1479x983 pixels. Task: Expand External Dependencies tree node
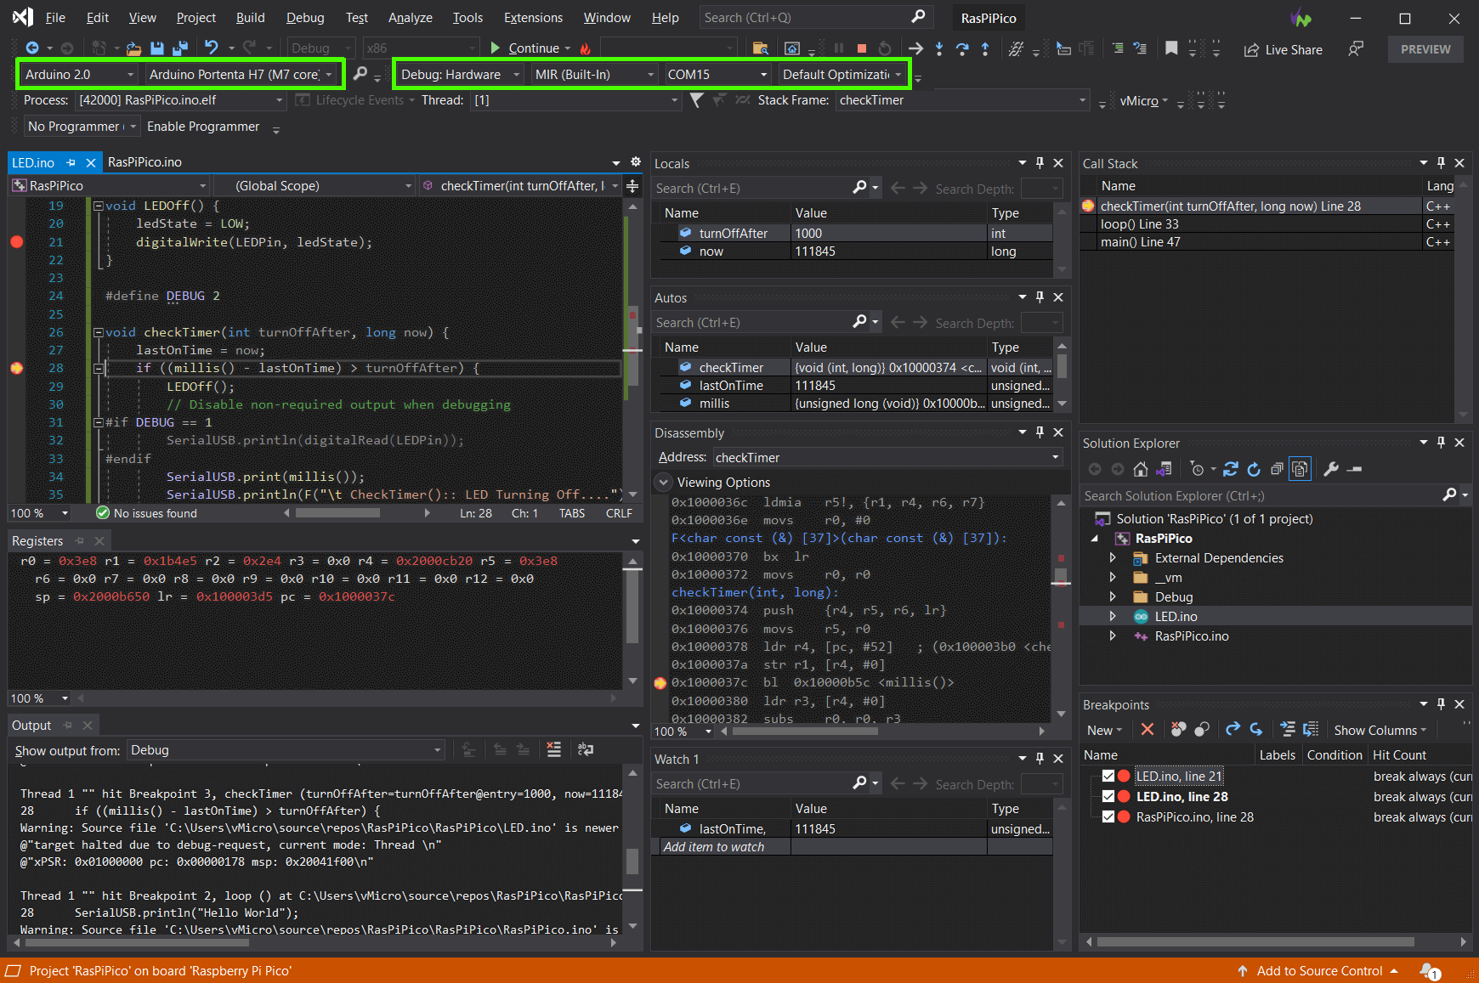[x=1113, y=558]
